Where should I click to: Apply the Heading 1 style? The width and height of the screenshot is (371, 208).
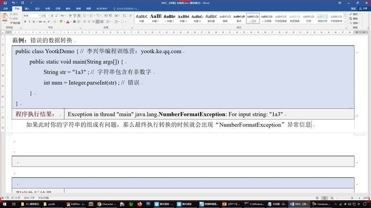coord(155,18)
